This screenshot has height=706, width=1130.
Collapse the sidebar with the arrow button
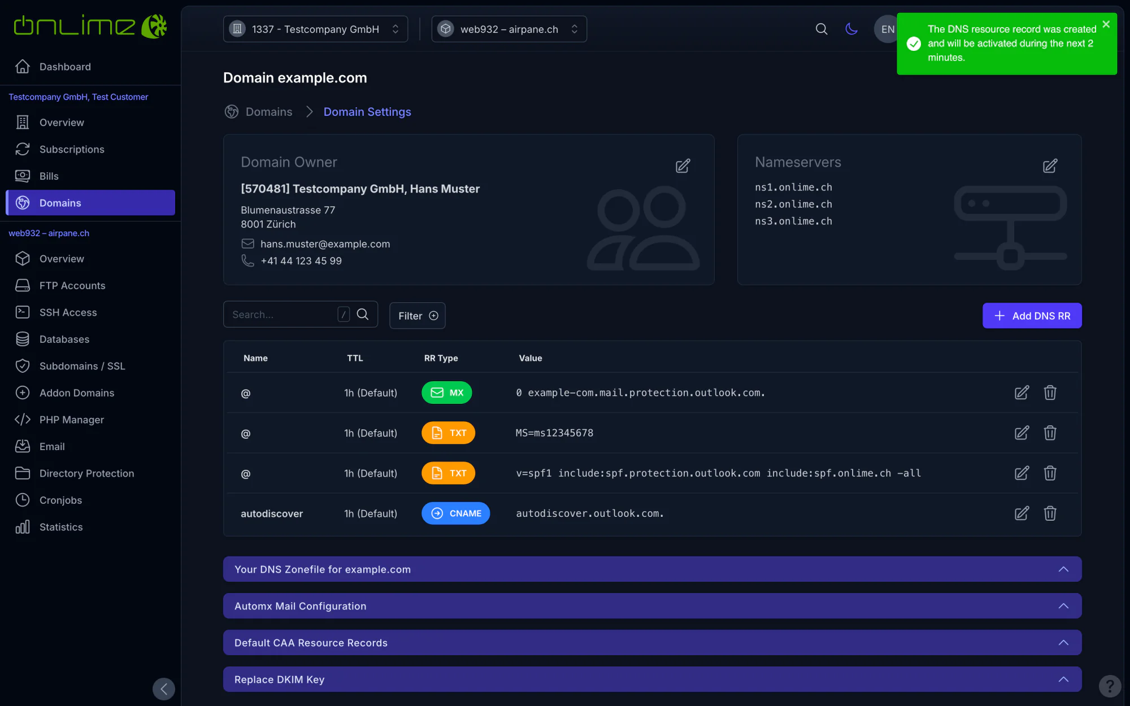[164, 689]
